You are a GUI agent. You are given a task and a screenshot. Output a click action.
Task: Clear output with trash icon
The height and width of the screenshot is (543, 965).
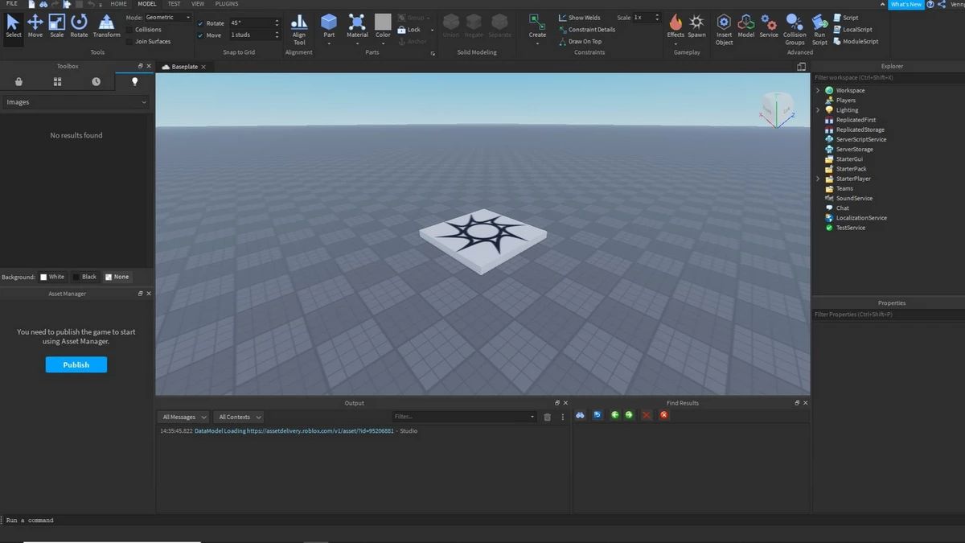[547, 417]
